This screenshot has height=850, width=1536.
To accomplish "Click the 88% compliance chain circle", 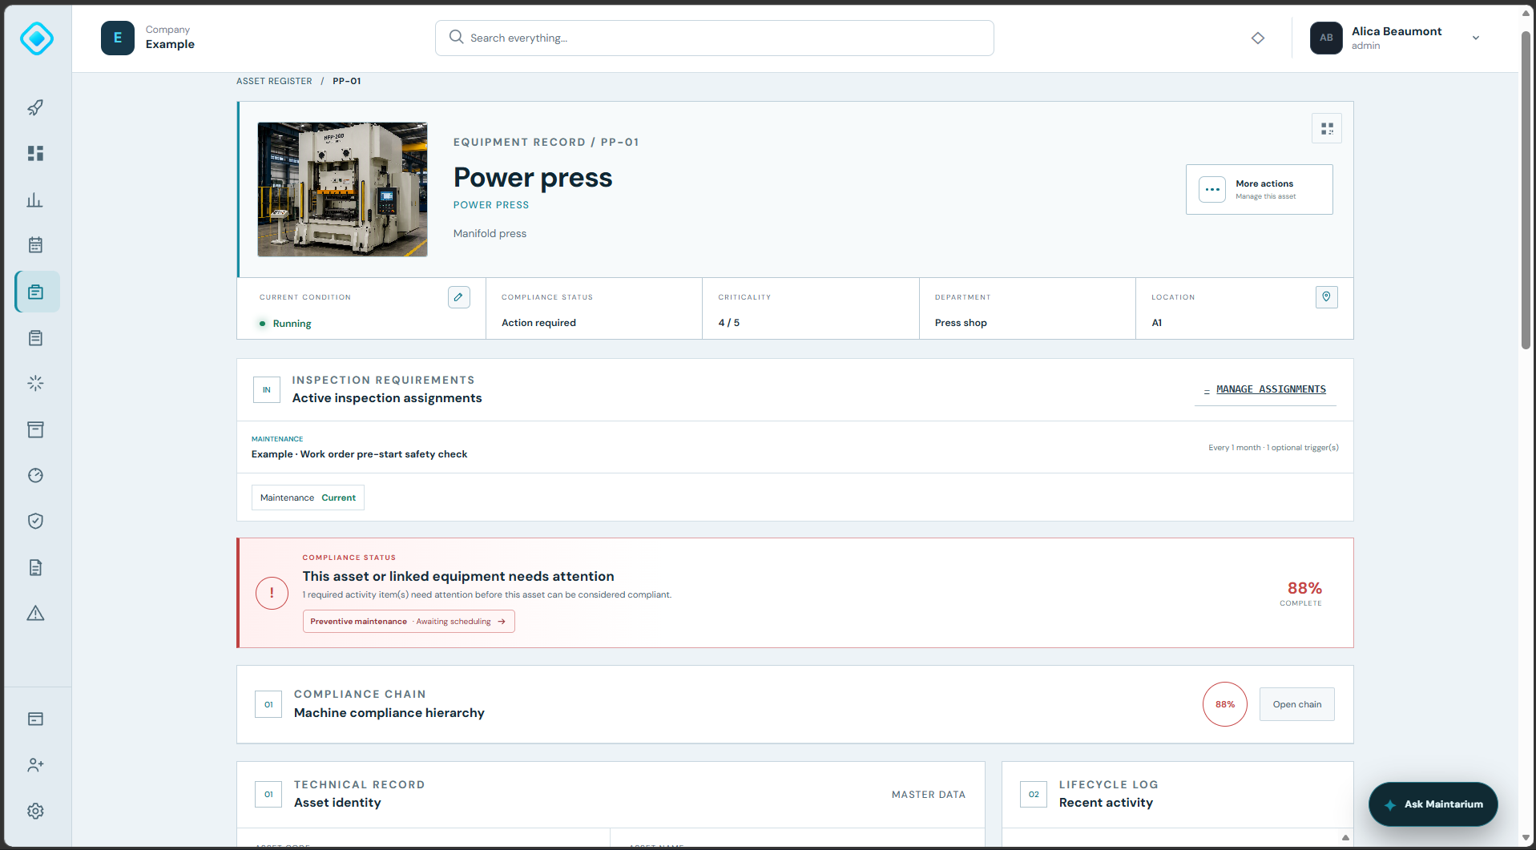I will click(x=1225, y=704).
